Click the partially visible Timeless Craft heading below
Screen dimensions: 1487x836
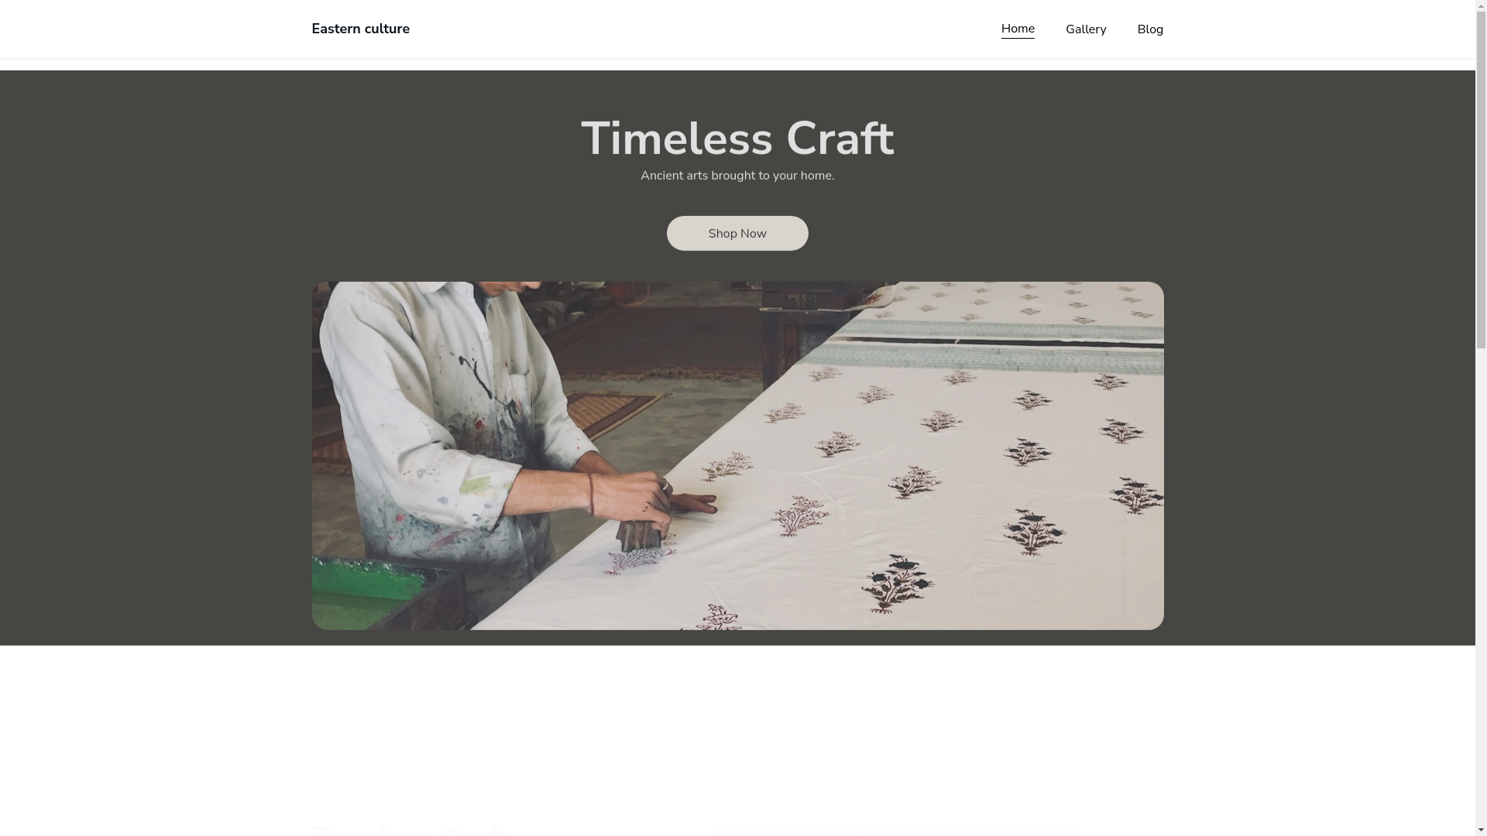tap(410, 830)
